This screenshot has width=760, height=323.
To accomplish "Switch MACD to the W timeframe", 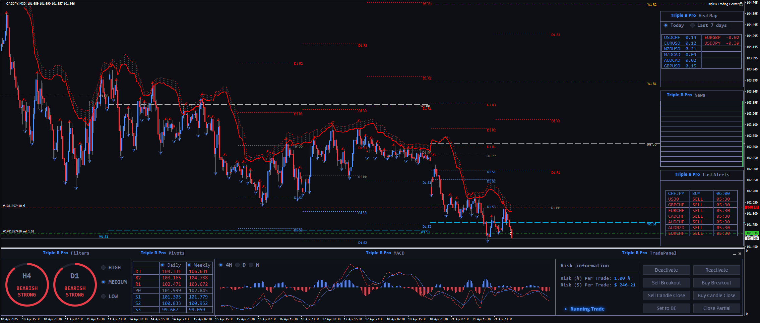I will tap(251, 265).
